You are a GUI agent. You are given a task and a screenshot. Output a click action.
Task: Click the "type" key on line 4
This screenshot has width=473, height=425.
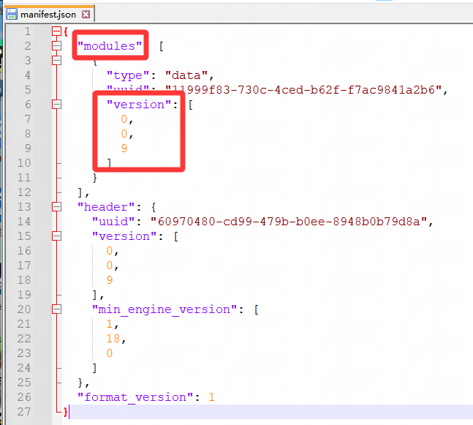point(128,75)
